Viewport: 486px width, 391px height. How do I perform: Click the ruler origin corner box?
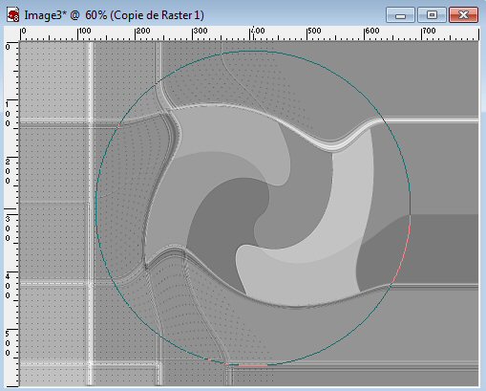click(11, 33)
